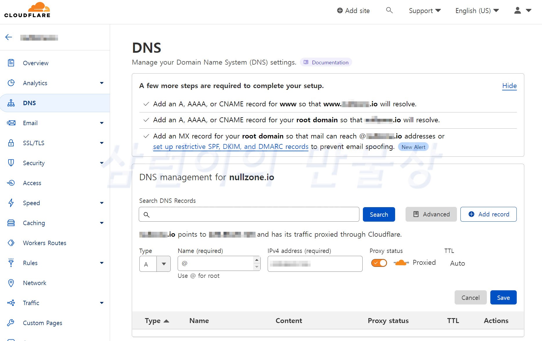Click the Rules filter icon
The height and width of the screenshot is (341, 542).
[11, 263]
